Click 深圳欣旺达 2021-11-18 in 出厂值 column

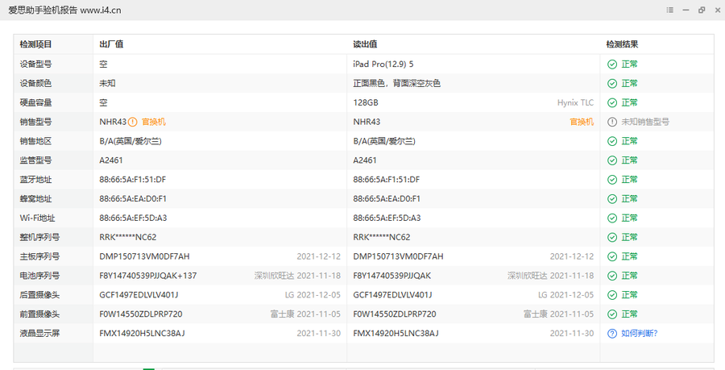click(x=297, y=276)
